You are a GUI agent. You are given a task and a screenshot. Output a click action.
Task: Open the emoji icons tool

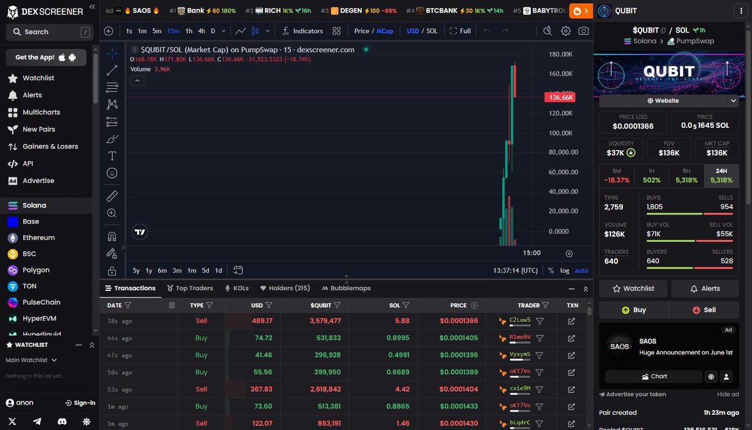[112, 172]
